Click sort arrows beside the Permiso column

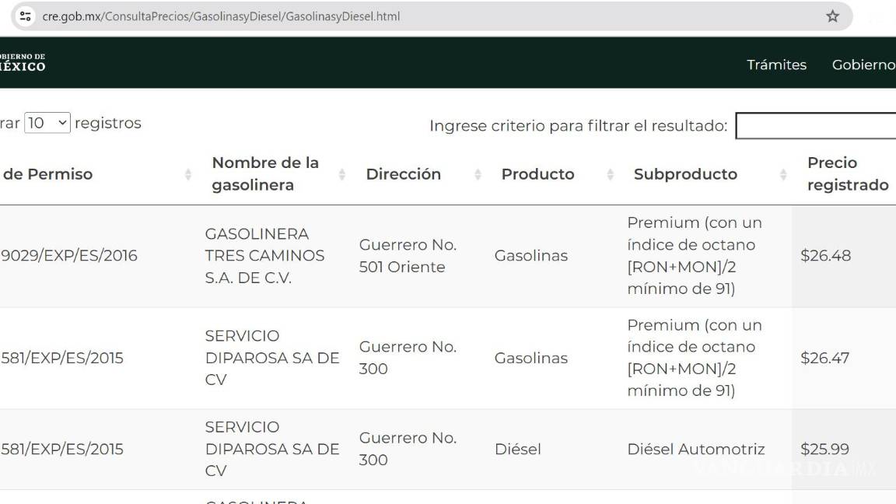pyautogui.click(x=187, y=174)
